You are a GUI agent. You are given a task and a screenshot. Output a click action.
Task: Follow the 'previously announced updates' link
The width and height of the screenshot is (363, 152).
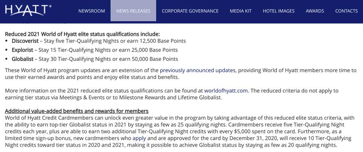pyautogui.click(x=198, y=71)
